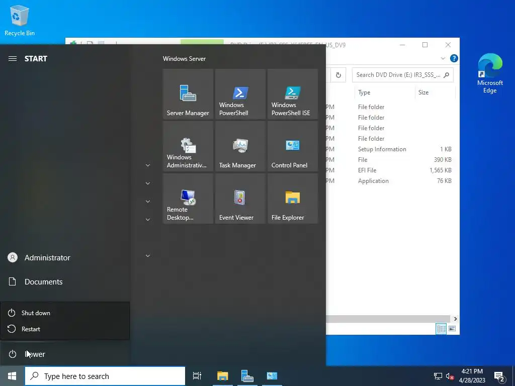Open Documents from the Start menu
515x386 pixels.
(x=65, y=281)
